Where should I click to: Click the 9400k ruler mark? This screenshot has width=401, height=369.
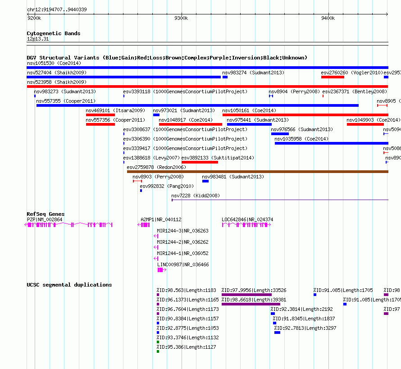coord(328,18)
